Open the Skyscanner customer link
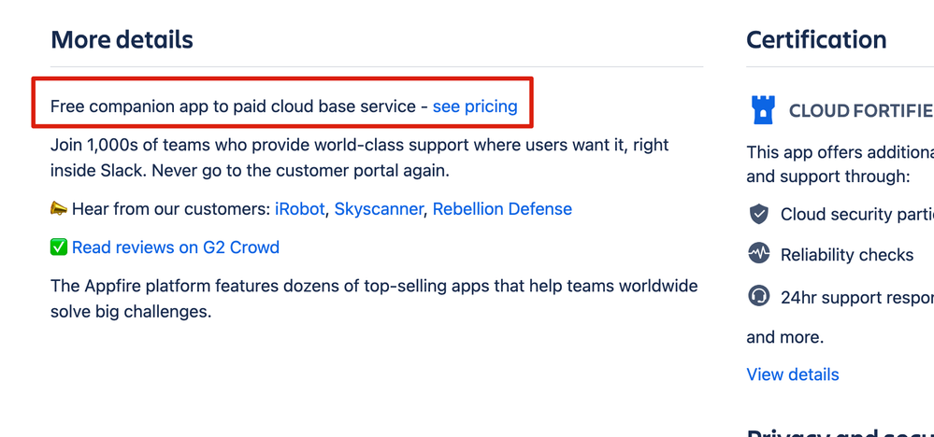This screenshot has width=934, height=437. pyautogui.click(x=379, y=208)
